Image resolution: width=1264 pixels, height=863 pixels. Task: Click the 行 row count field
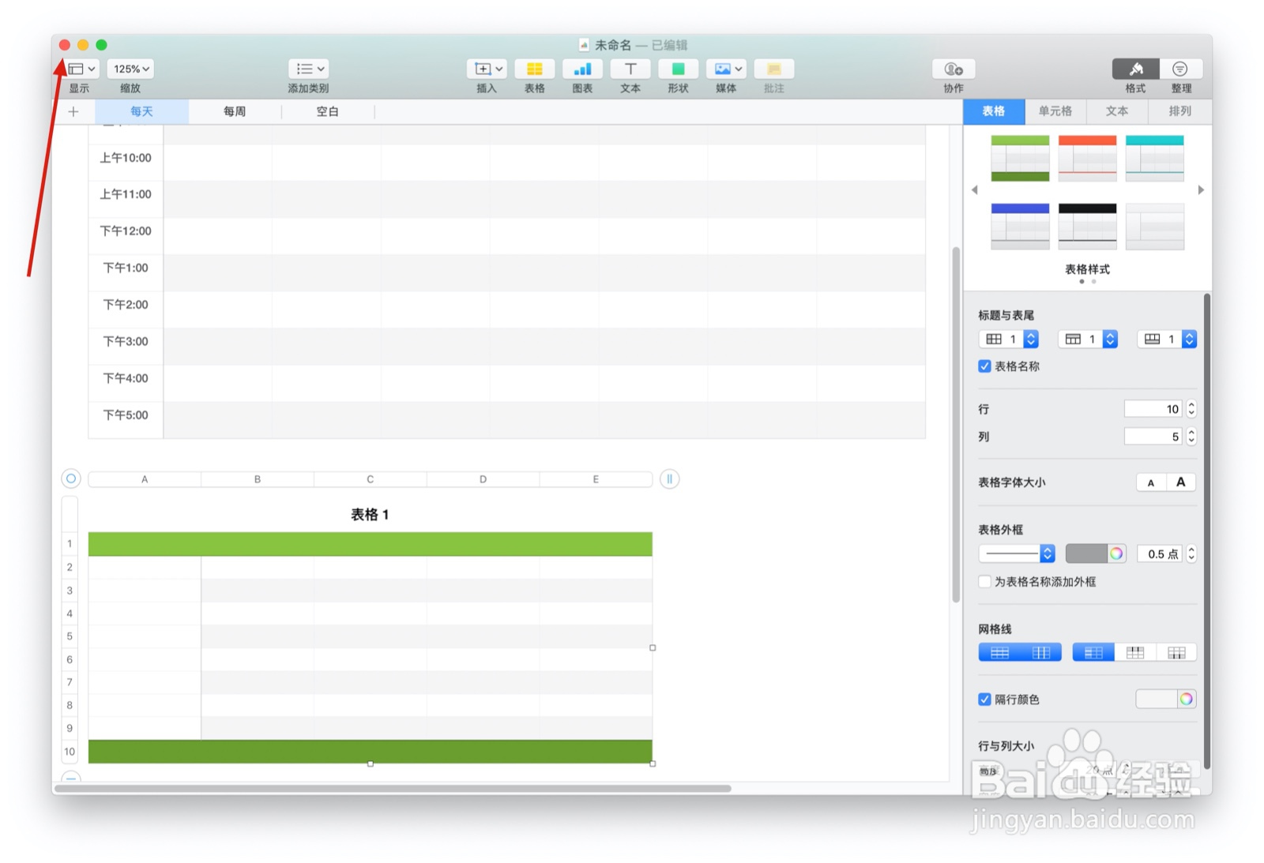(1153, 409)
